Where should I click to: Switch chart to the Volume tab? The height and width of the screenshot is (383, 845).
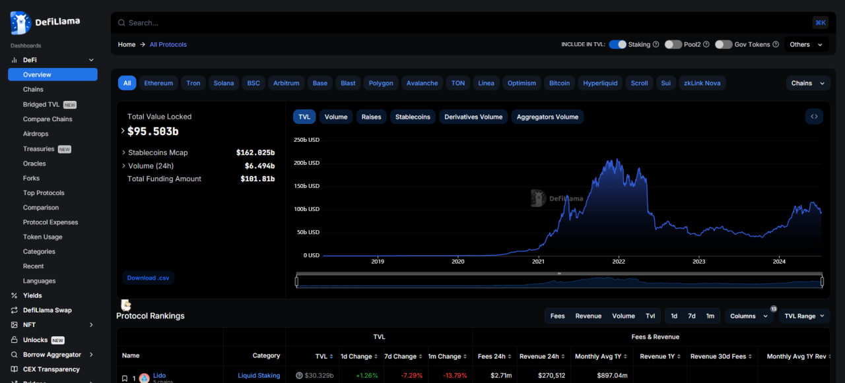pos(336,117)
